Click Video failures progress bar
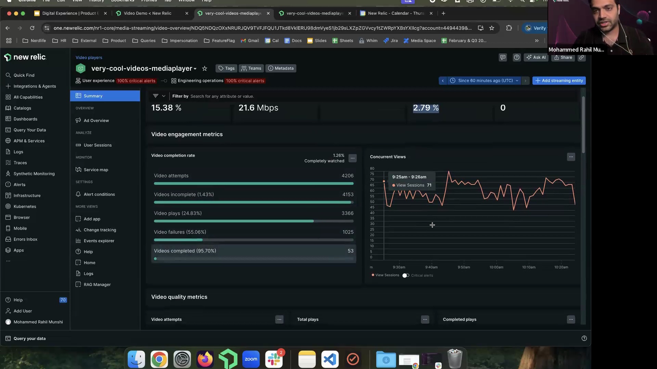The image size is (657, 369). (254, 240)
